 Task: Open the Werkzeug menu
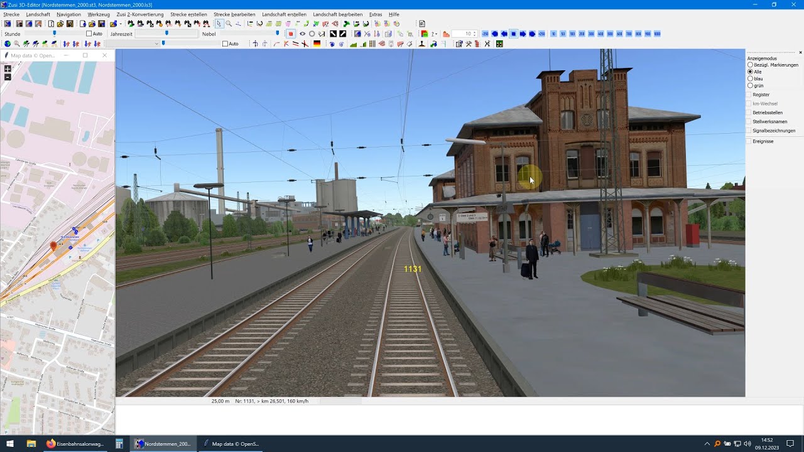99,14
